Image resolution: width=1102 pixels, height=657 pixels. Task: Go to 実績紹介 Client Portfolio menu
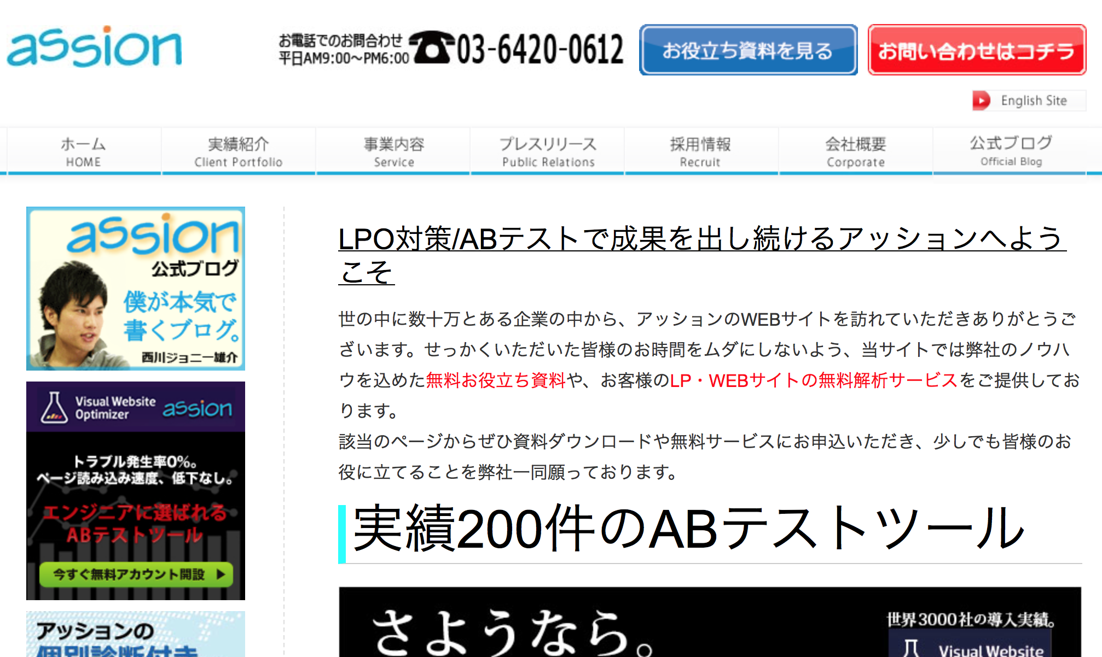(x=238, y=151)
